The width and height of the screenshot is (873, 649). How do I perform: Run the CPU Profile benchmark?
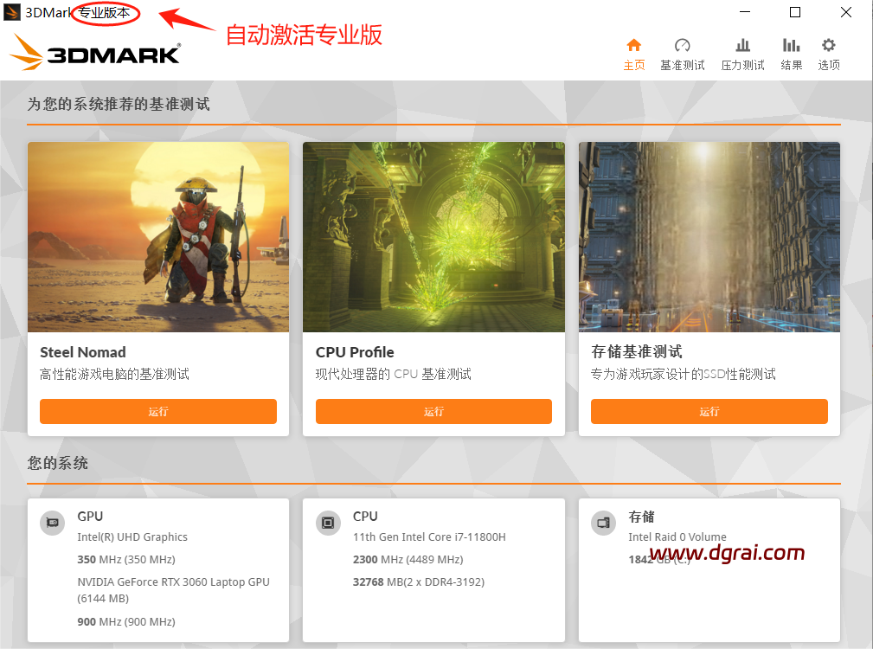(433, 411)
